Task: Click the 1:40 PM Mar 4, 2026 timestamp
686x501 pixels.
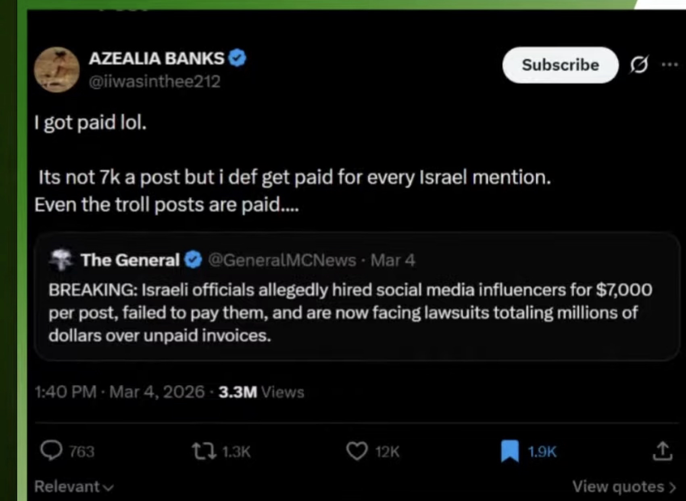Action: pos(119,392)
